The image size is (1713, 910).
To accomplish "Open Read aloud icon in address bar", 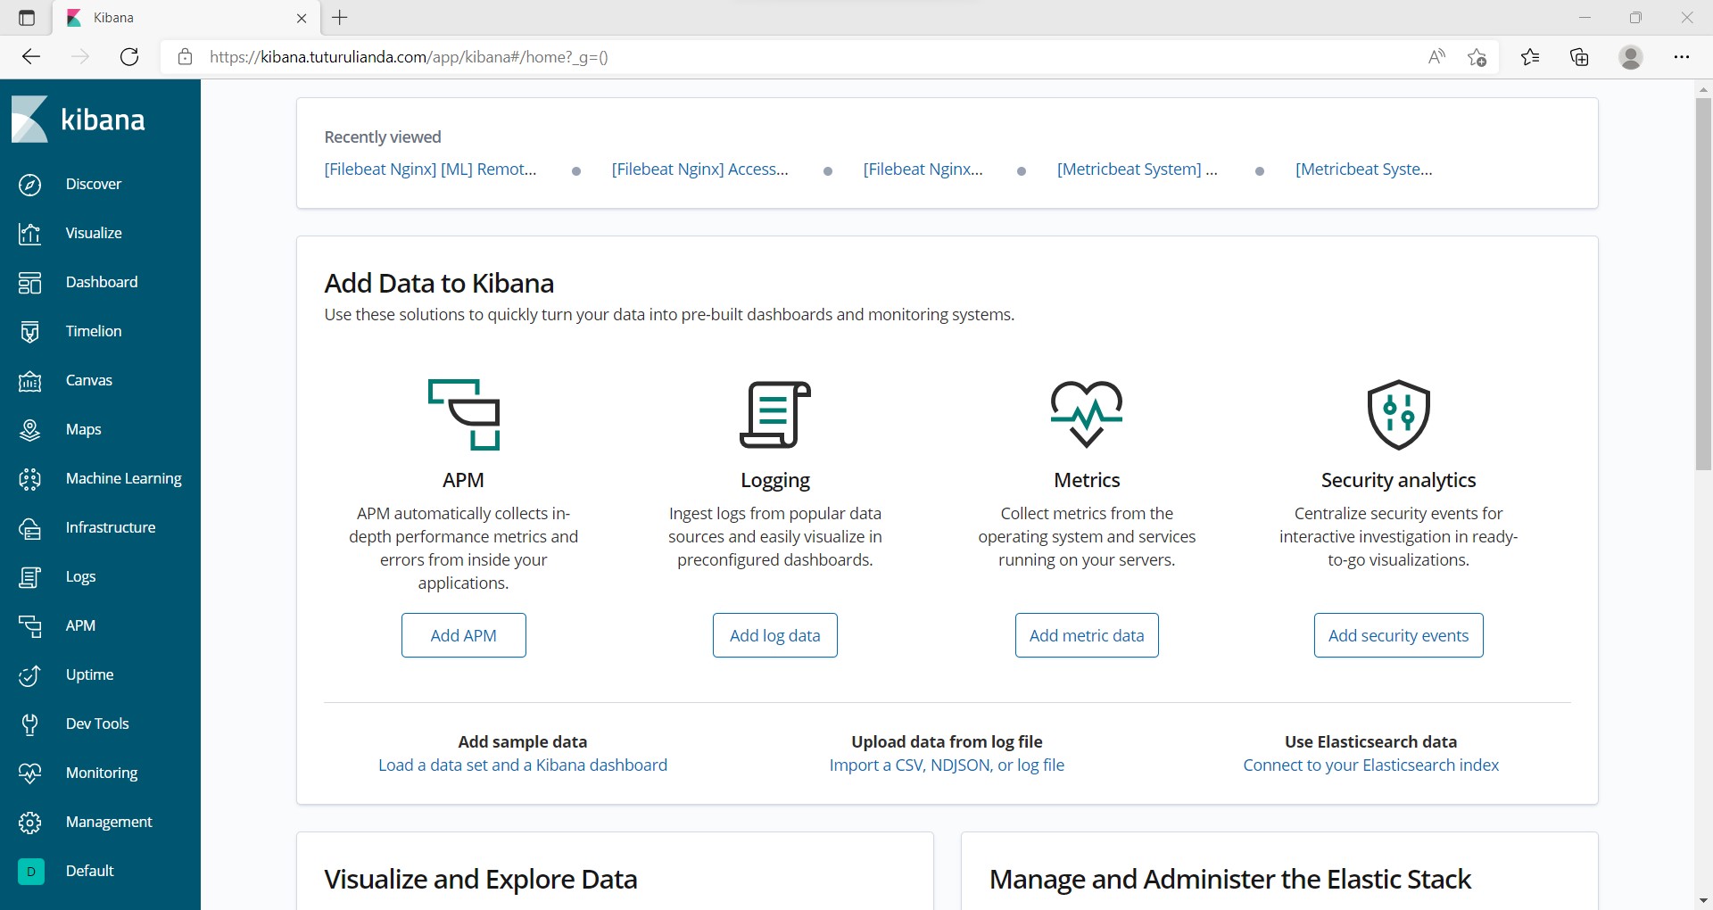I will pyautogui.click(x=1436, y=57).
